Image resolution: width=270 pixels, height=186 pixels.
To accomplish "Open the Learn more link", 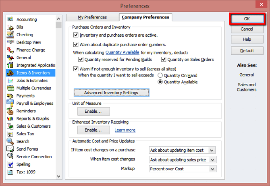I will tap(125, 130).
